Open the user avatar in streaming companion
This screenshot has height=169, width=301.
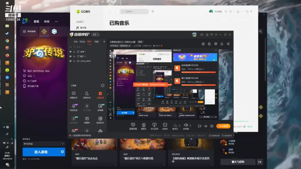194,35
